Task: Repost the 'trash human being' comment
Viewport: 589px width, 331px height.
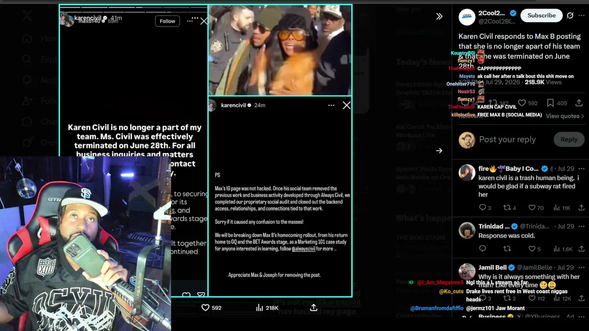Action: click(509, 208)
